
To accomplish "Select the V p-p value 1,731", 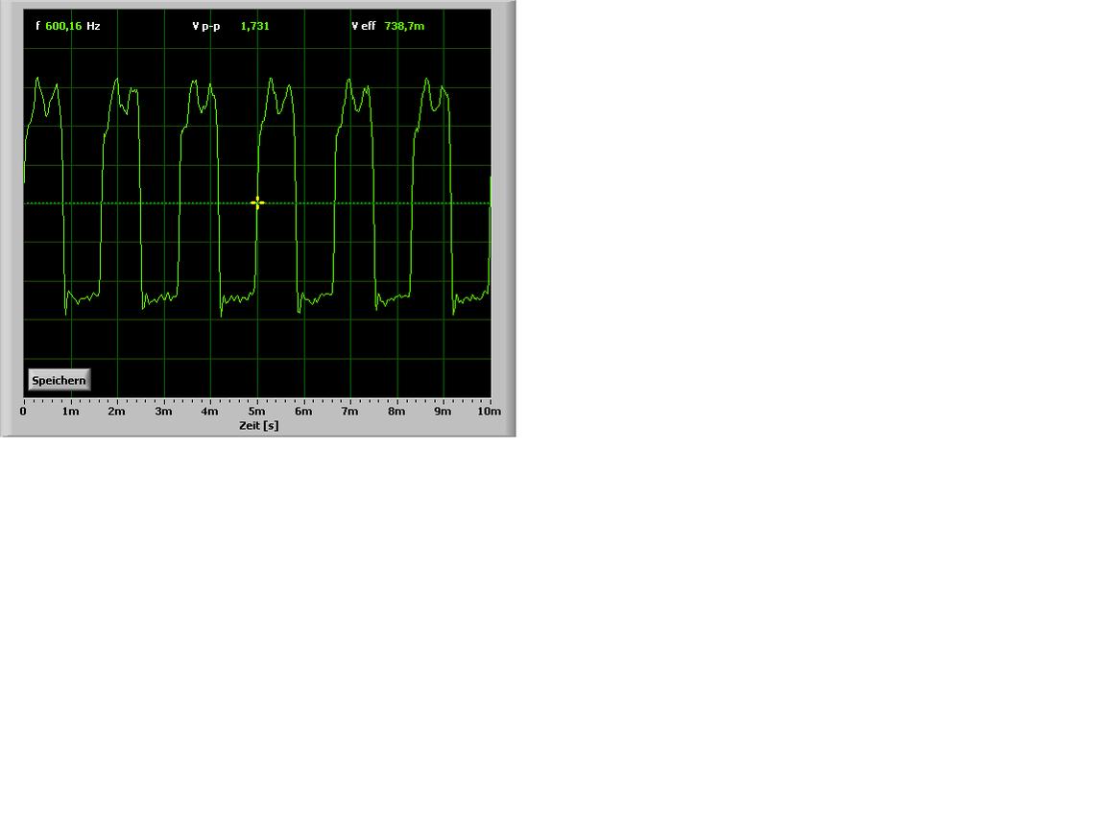I will pyautogui.click(x=254, y=26).
